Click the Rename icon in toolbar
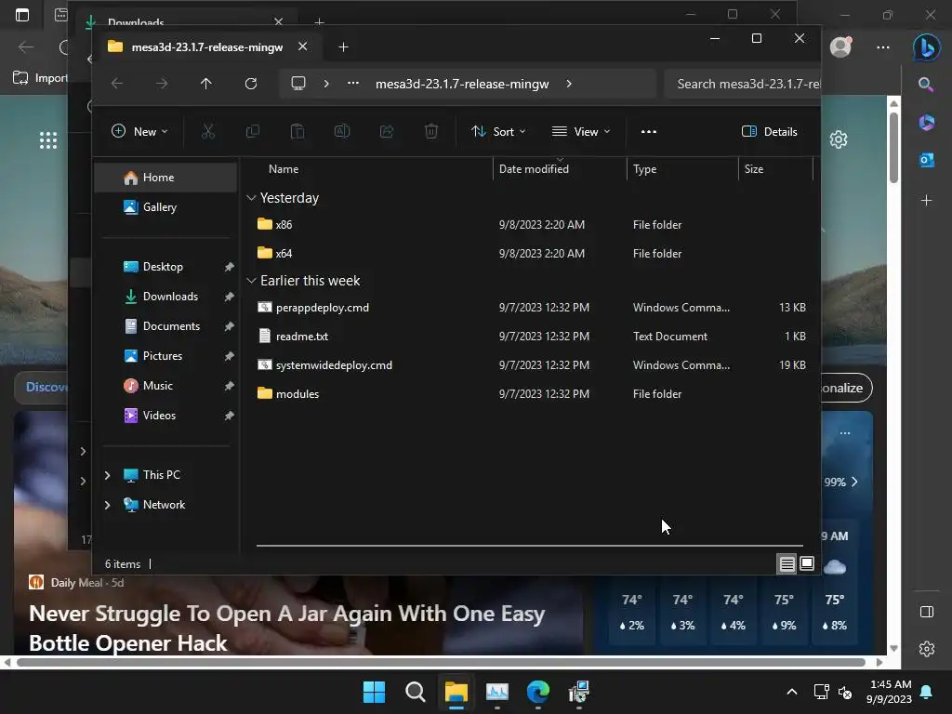The width and height of the screenshot is (952, 714). pos(342,131)
